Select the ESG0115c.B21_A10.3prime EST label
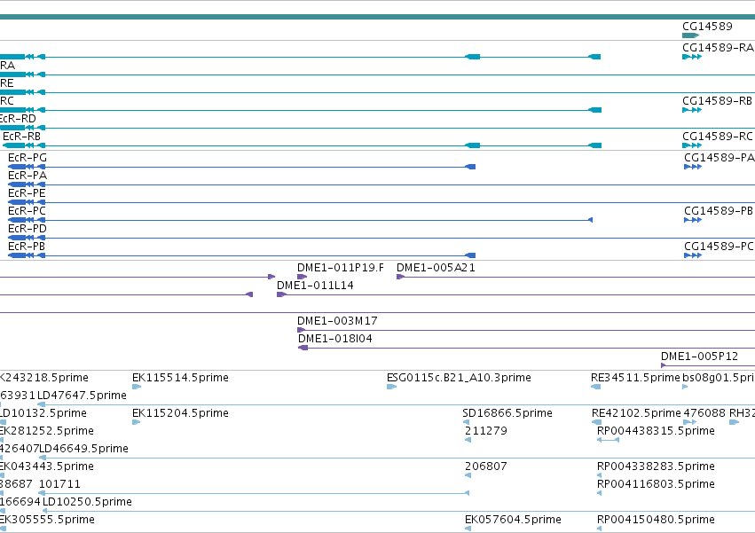 pos(459,378)
